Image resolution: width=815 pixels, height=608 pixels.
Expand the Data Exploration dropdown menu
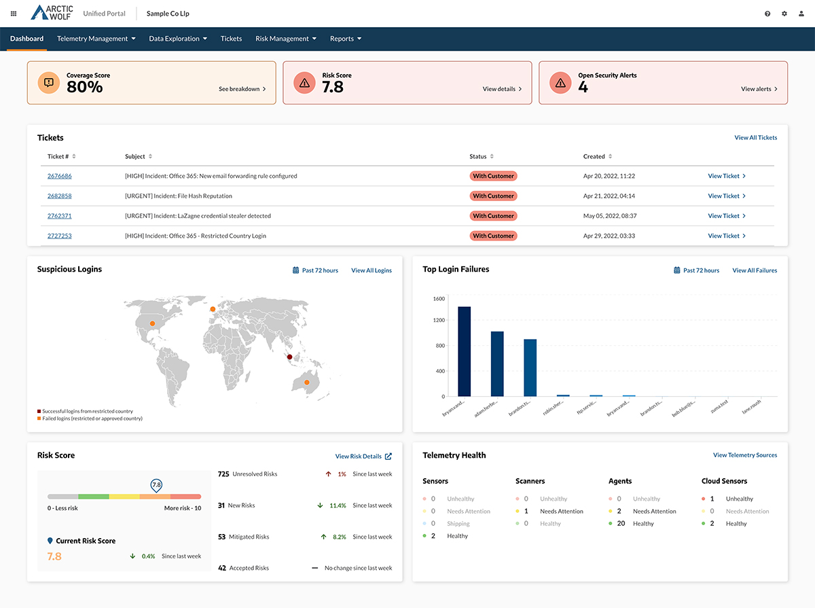[x=178, y=39]
